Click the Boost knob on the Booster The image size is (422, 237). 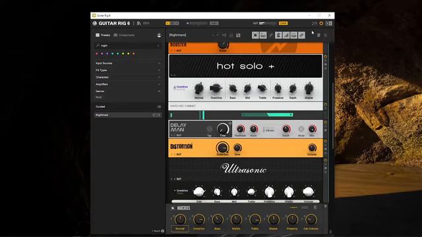click(223, 45)
